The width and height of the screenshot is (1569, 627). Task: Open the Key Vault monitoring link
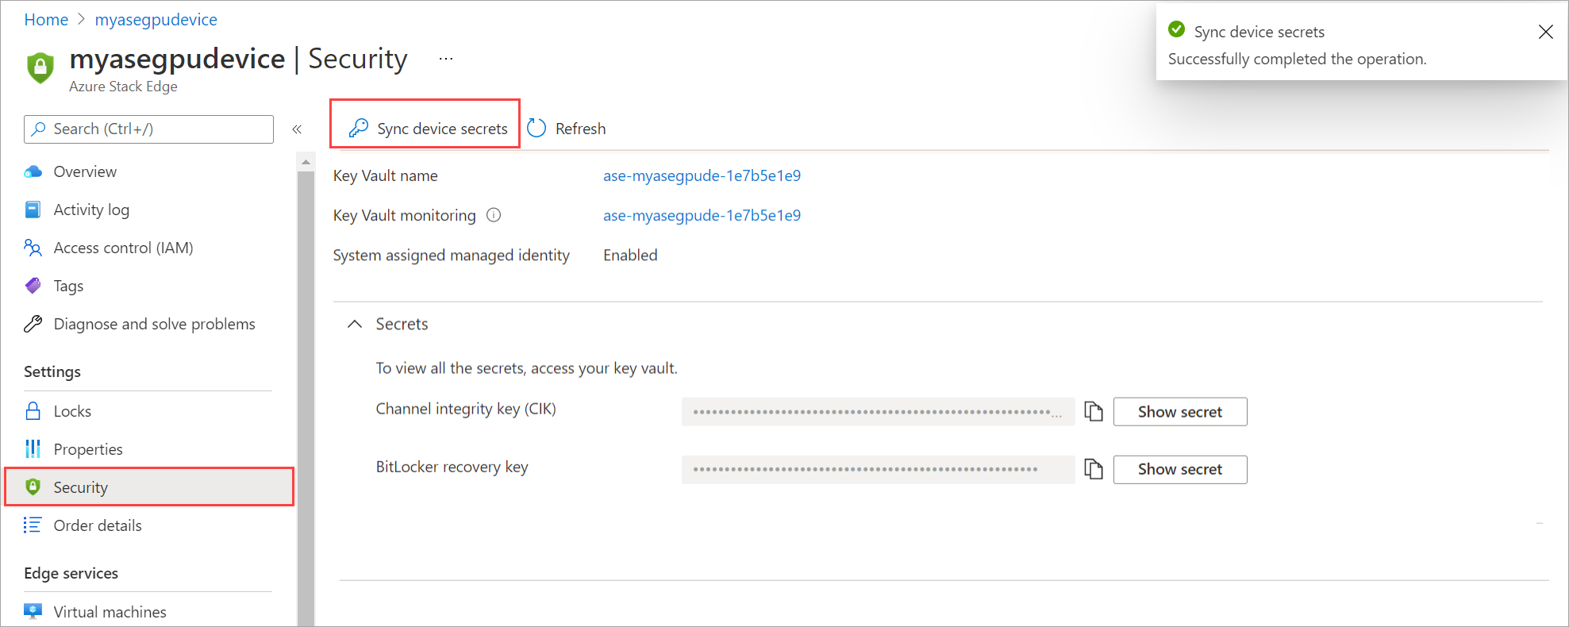(702, 215)
